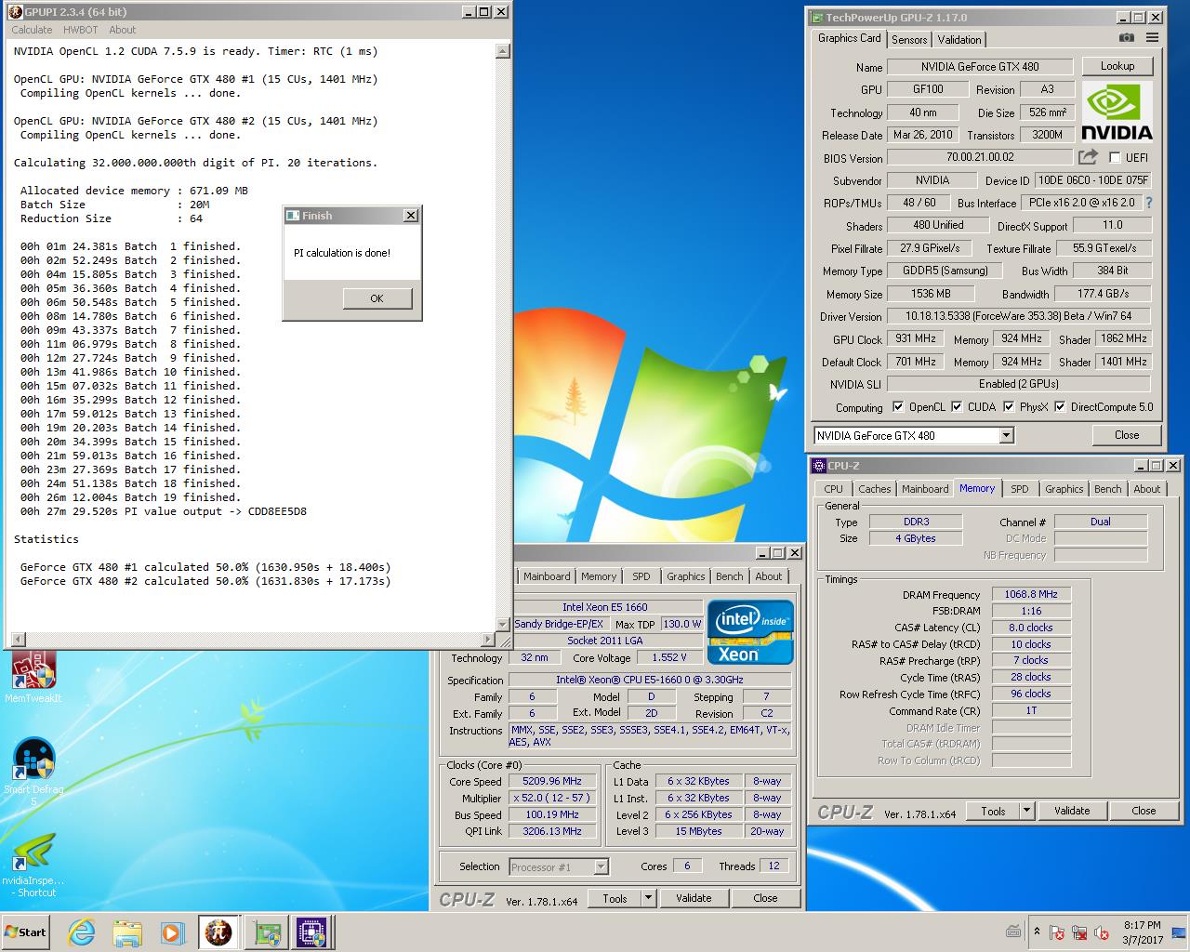Toggle the DirectCompute 5.0 checkbox
Screen dimensions: 1190x952
1059,406
